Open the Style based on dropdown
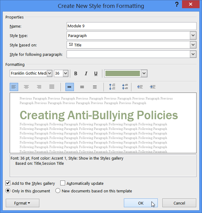 coord(193,45)
